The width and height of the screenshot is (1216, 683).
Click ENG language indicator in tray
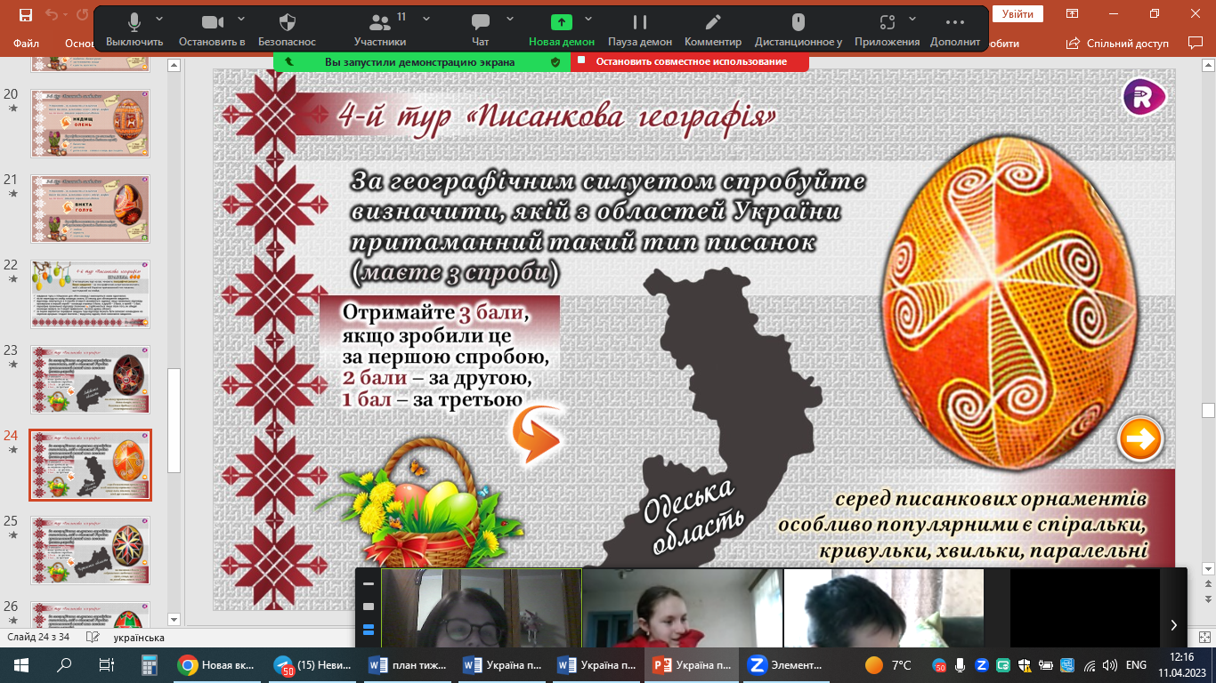(x=1136, y=664)
